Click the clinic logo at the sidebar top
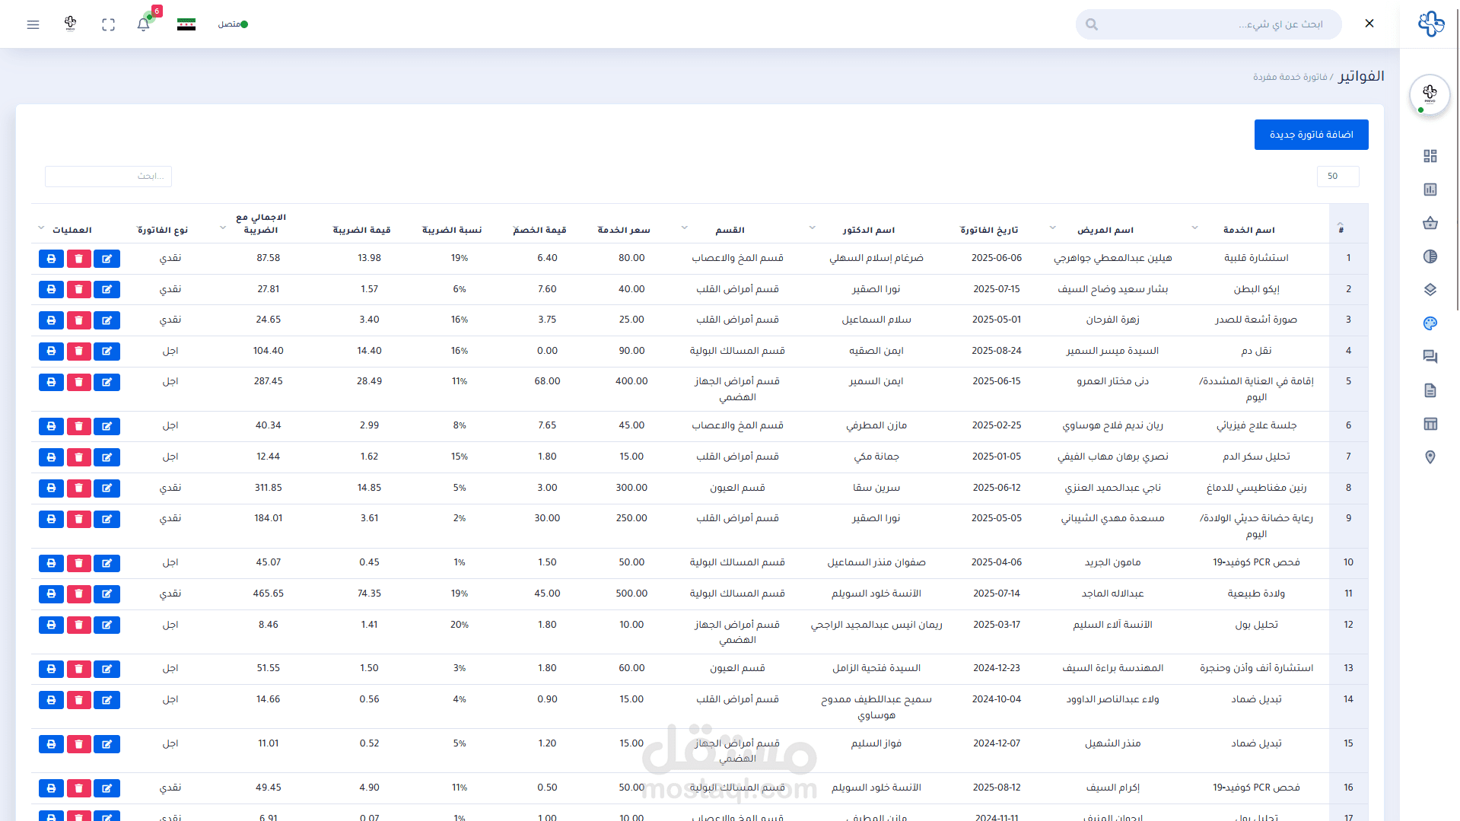 [x=1431, y=24]
